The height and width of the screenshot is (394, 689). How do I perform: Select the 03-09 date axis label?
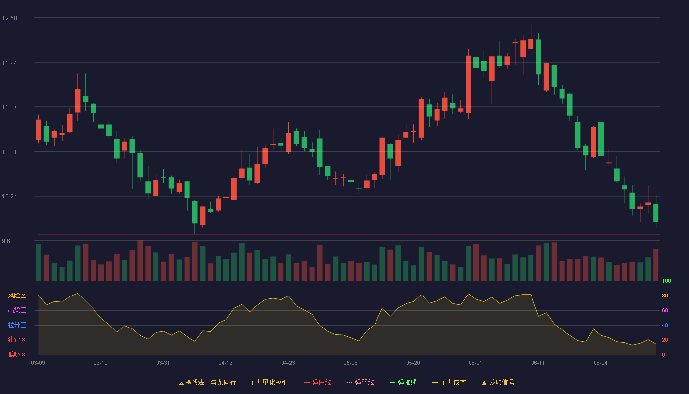click(x=38, y=363)
